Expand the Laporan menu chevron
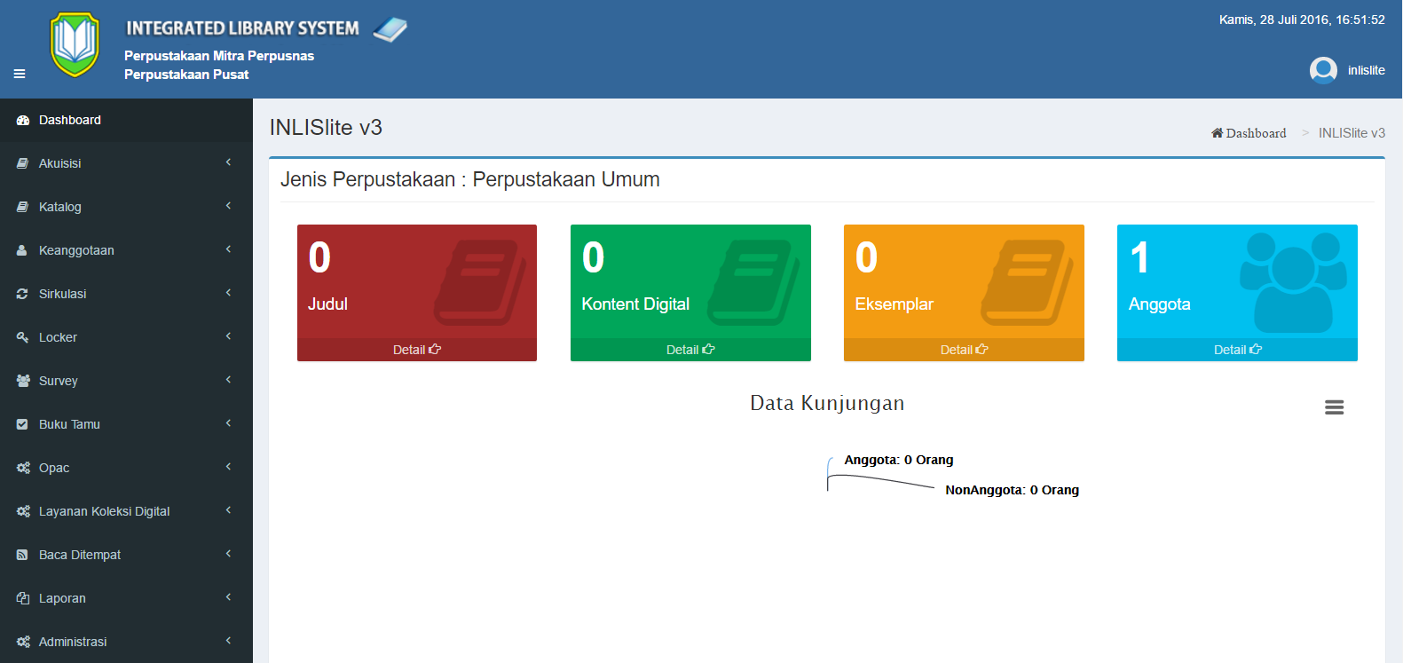 228,597
